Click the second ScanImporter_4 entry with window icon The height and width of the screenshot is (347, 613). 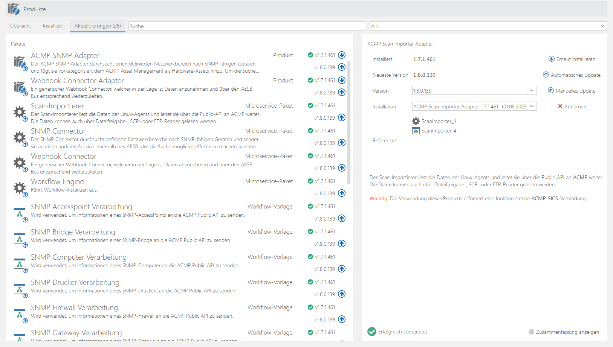click(434, 131)
